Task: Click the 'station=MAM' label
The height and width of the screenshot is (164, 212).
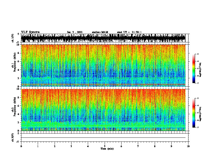Action: pyautogui.click(x=100, y=32)
